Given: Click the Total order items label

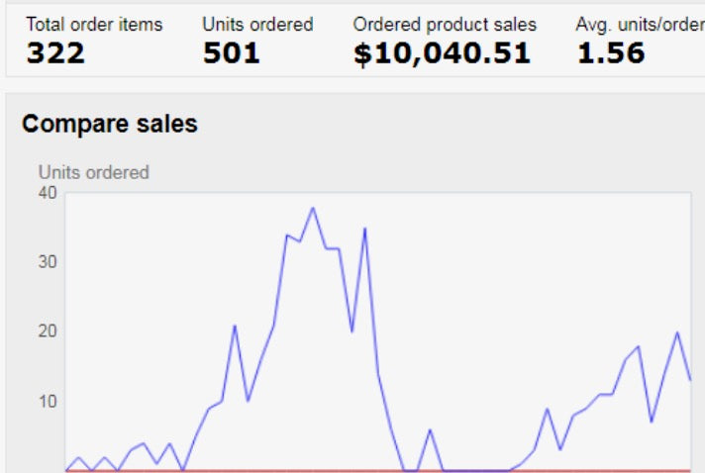Looking at the screenshot, I should pos(94,24).
